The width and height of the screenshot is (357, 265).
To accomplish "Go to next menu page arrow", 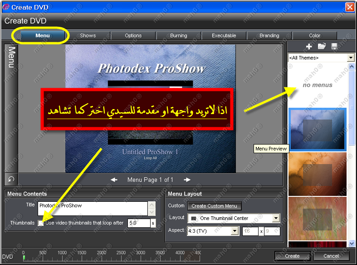I will pyautogui.click(x=187, y=180).
